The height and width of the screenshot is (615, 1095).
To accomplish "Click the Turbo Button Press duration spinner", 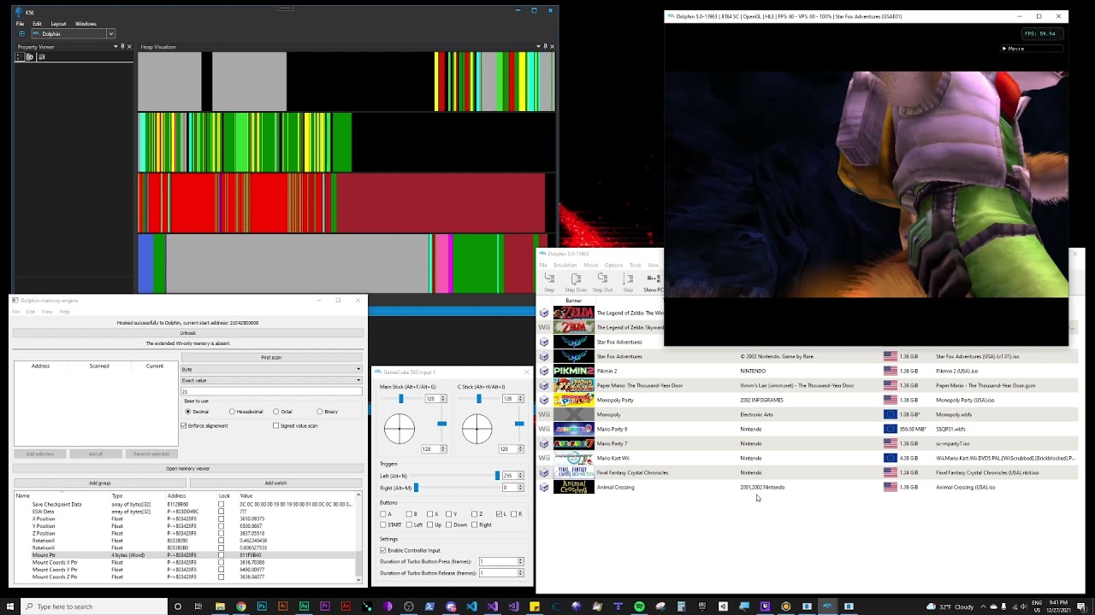I will click(500, 561).
